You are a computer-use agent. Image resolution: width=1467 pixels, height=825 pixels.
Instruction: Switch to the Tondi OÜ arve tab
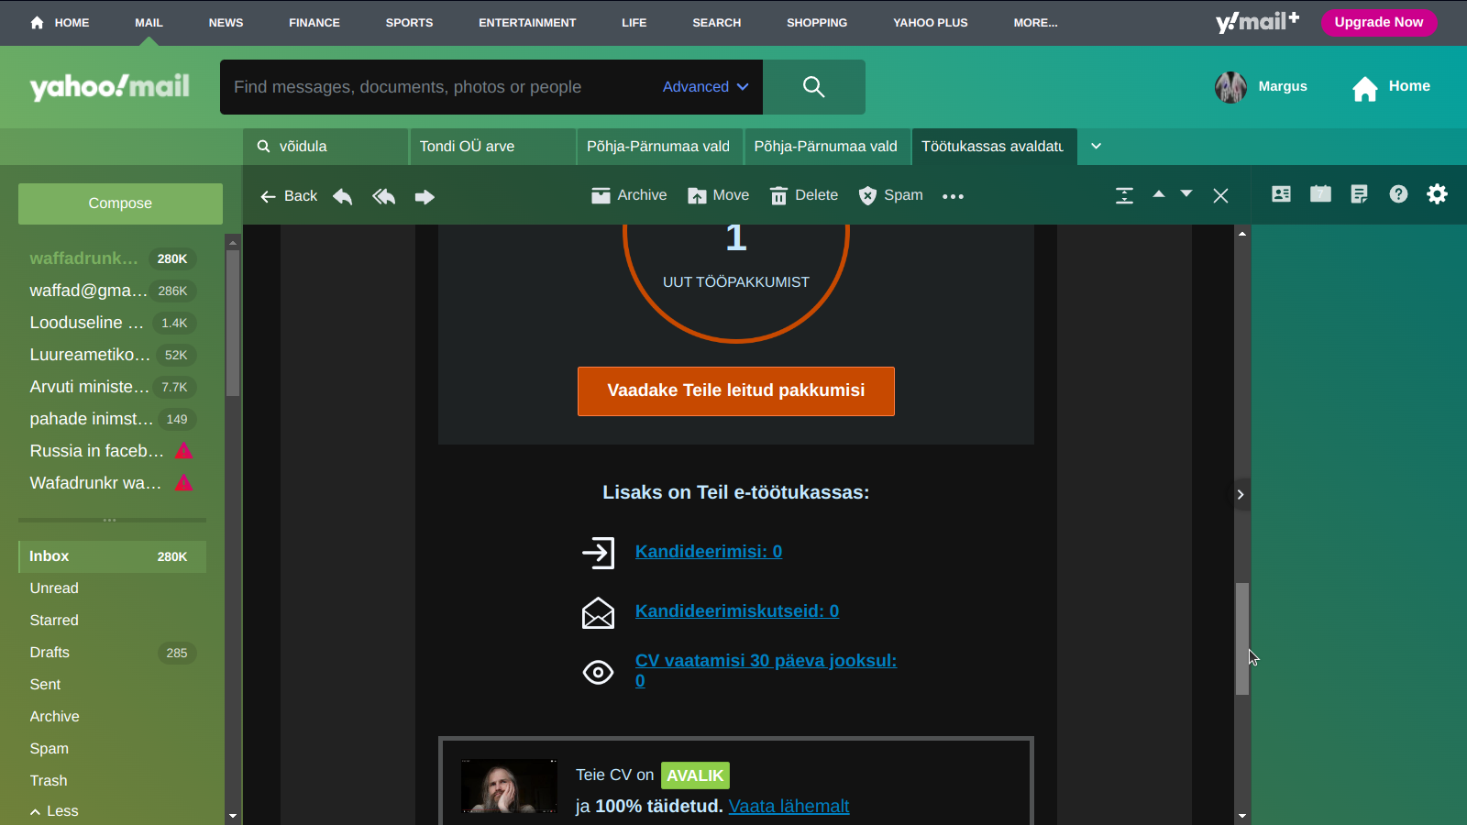(x=491, y=147)
